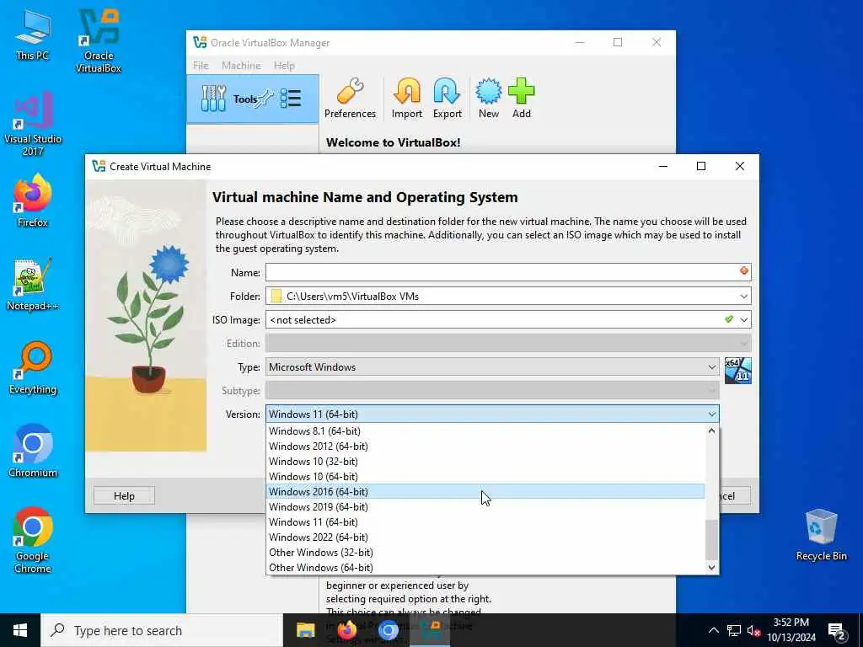Click network icon in system tray
Viewport: 863px width, 647px height.
tap(734, 630)
